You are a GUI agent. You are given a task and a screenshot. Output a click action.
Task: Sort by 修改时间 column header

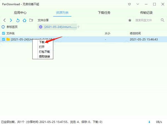tap(135, 33)
